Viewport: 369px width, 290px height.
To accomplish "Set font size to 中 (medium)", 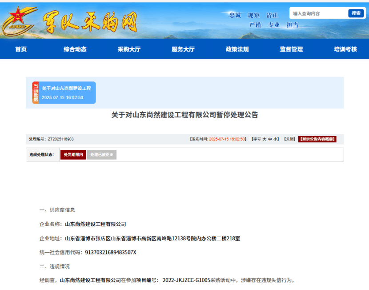I will pos(270,139).
